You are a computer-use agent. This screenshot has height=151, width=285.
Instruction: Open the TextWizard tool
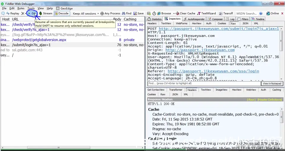[x=206, y=13]
